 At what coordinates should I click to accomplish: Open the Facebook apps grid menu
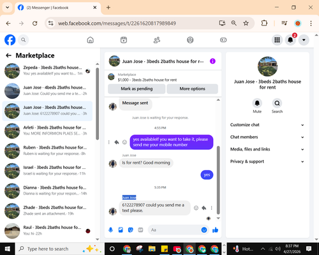[x=277, y=40]
